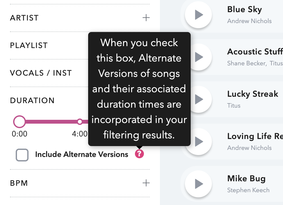Viewport: 283px width, 205px height.
Task: Click the Duration filter heading
Action: tap(32, 101)
